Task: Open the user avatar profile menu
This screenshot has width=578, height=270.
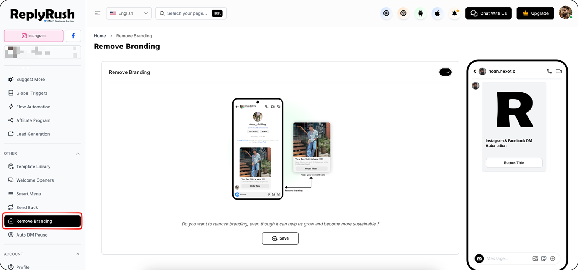Action: point(565,13)
